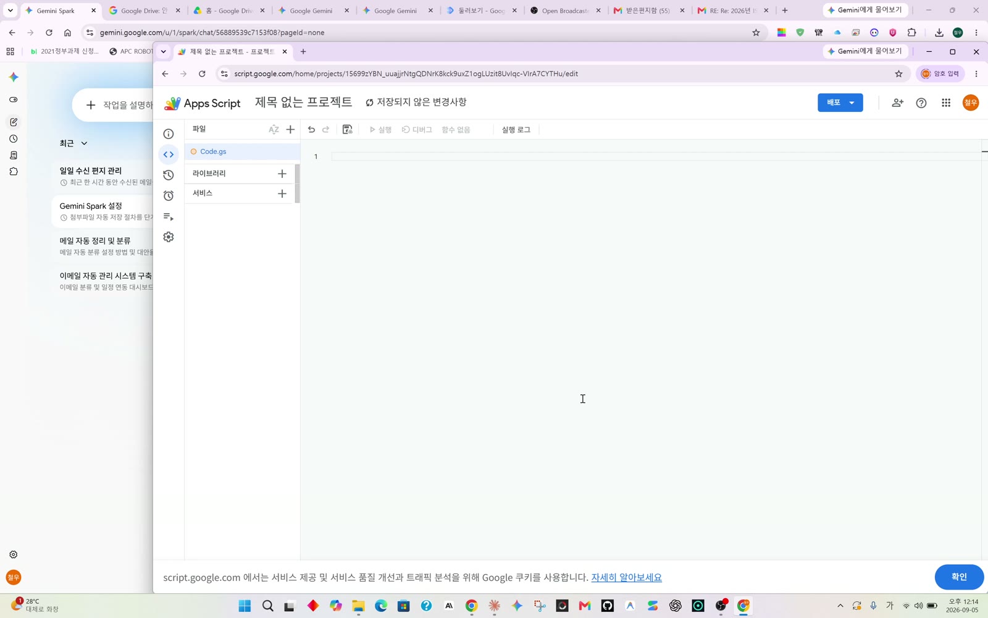This screenshot has height=618, width=988.
Task: Open 메일 자동 정리 및 분류 chat
Action: tap(103, 246)
